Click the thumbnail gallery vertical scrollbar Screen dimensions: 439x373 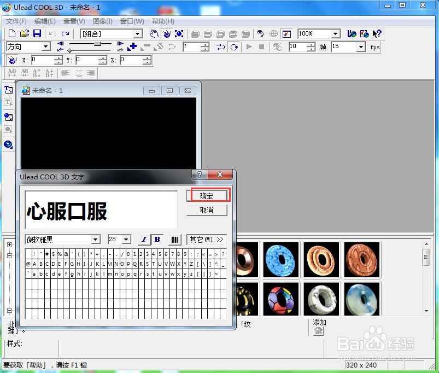[426, 278]
